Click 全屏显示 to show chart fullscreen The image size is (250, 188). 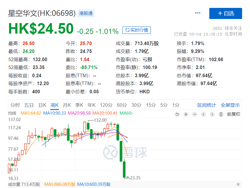(x=230, y=105)
